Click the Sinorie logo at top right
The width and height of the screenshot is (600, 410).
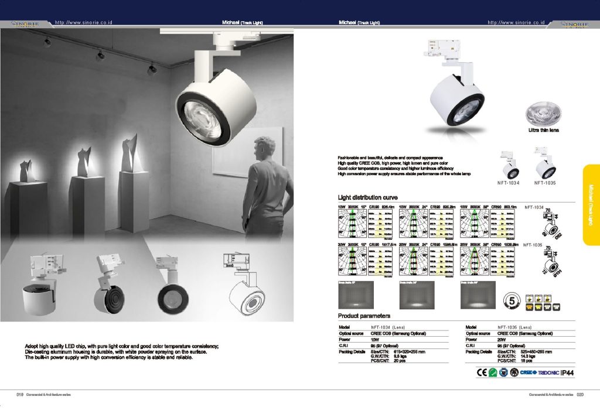point(574,23)
